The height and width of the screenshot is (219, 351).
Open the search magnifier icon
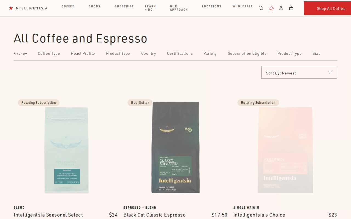261,8
